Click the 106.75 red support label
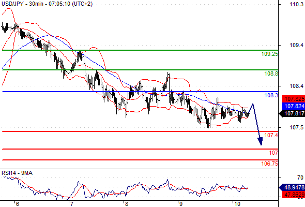This screenshot has width=305, height=207. [x=270, y=164]
